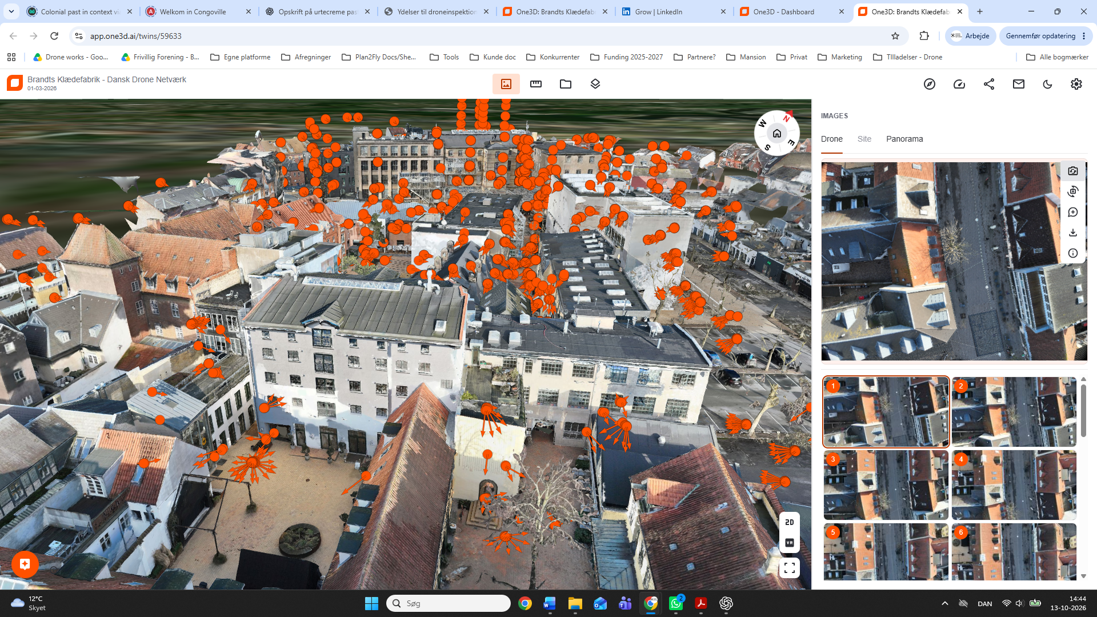Open the One3D logo in the header
This screenshot has height=617, width=1097.
coord(15,83)
